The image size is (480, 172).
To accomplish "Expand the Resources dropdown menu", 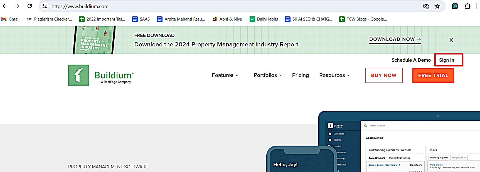I will [x=334, y=75].
